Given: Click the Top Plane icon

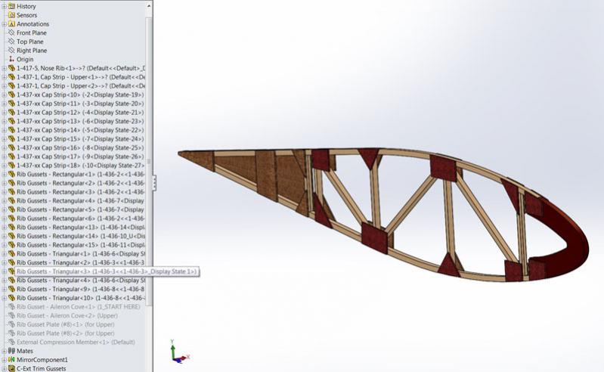Looking at the screenshot, I should 11,42.
